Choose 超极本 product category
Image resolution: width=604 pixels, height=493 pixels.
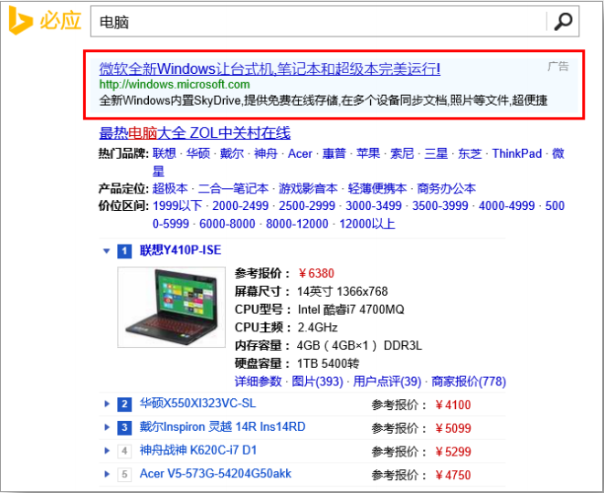tap(170, 189)
